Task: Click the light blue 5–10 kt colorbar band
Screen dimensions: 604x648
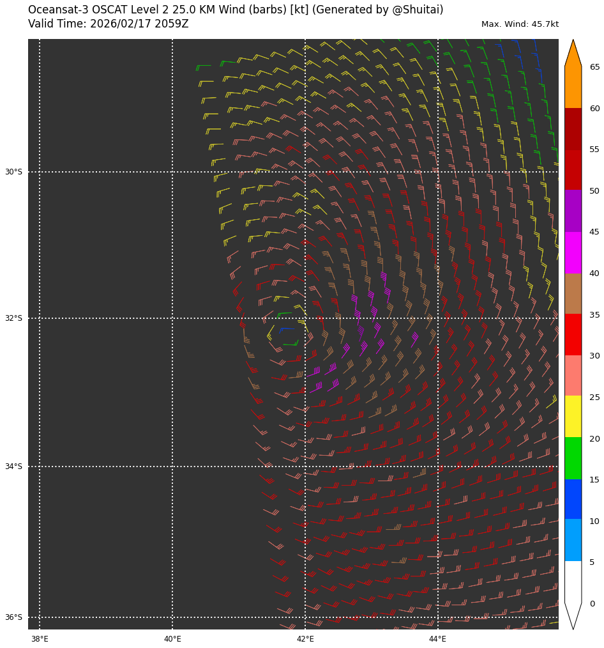Action: [573, 540]
